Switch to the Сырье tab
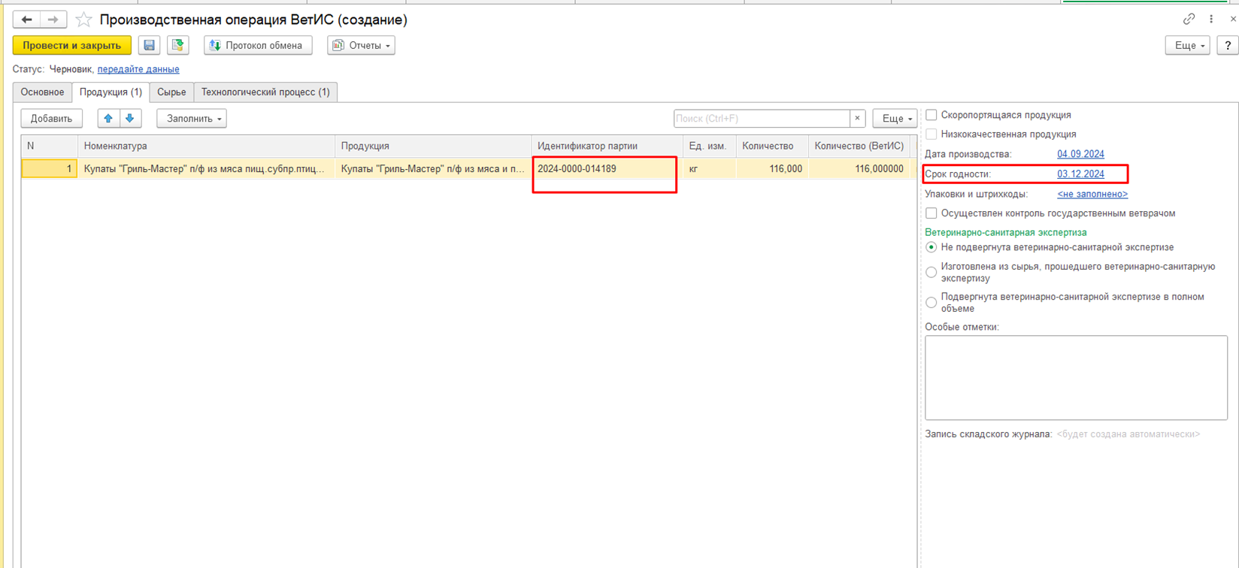The height and width of the screenshot is (568, 1239). [171, 92]
